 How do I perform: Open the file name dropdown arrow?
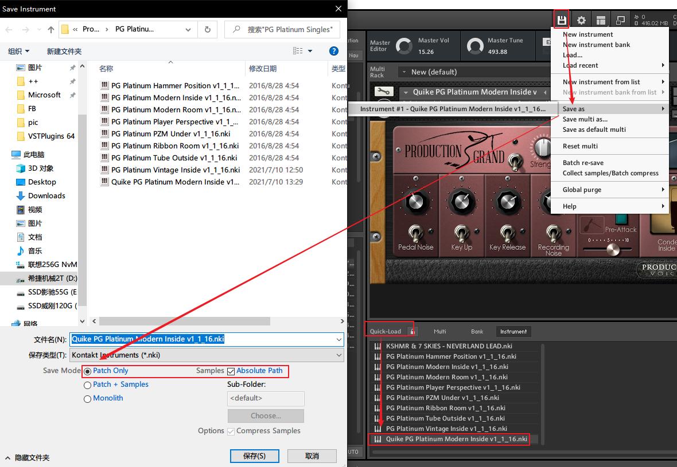[339, 339]
